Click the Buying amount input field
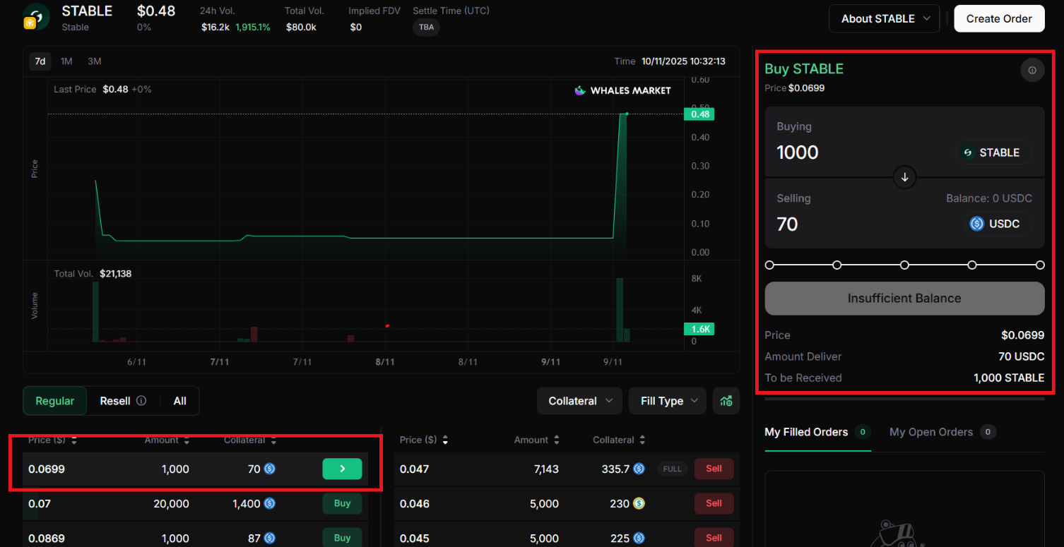Image resolution: width=1064 pixels, height=547 pixels. 848,152
